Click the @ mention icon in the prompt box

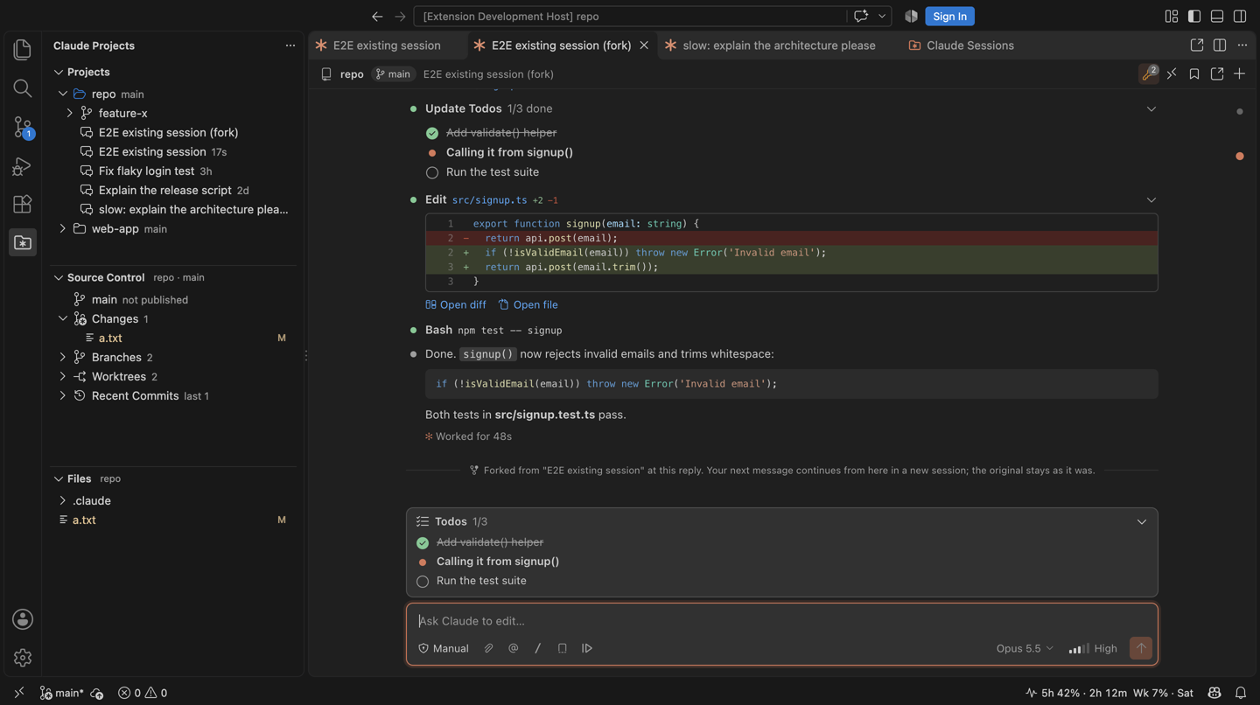coord(514,648)
